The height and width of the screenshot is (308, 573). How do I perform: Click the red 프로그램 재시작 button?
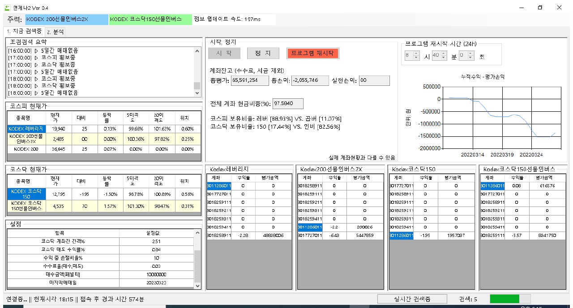click(x=312, y=53)
